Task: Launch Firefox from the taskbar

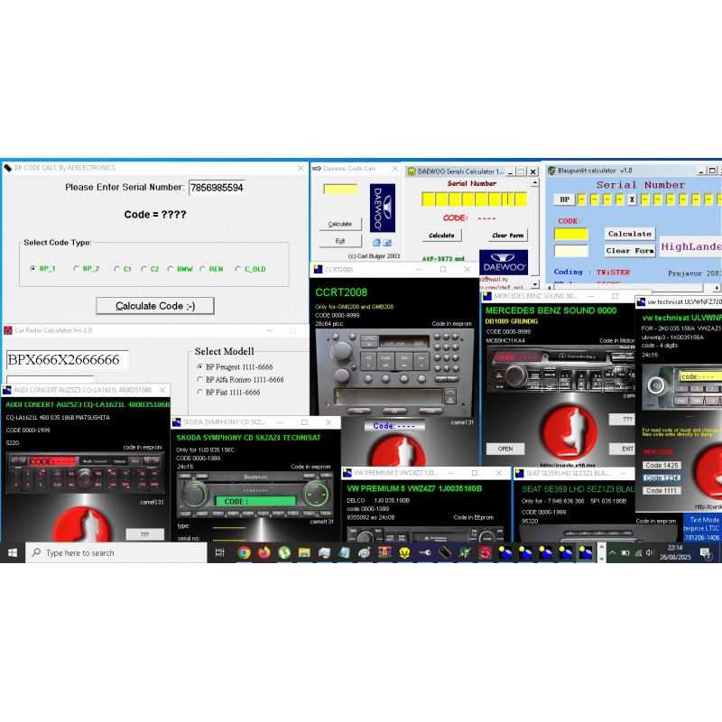Action: (263, 552)
